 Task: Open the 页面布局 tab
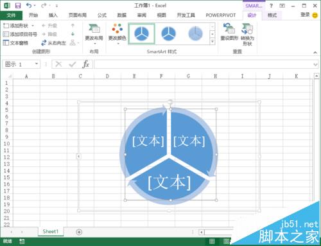tap(78, 15)
